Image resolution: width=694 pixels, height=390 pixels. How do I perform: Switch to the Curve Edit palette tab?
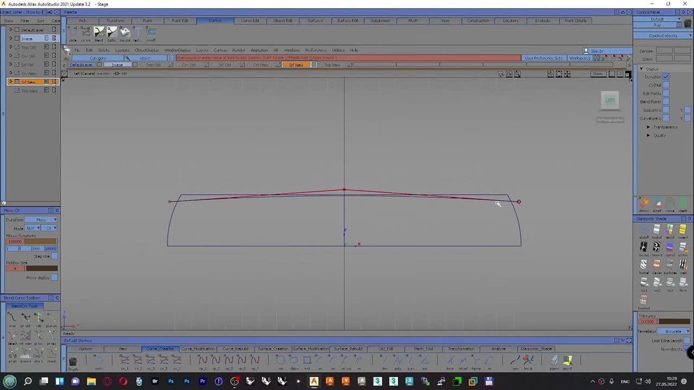pyautogui.click(x=250, y=21)
